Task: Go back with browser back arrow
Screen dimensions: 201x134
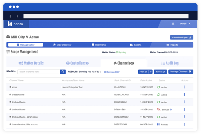Action: point(10,16)
